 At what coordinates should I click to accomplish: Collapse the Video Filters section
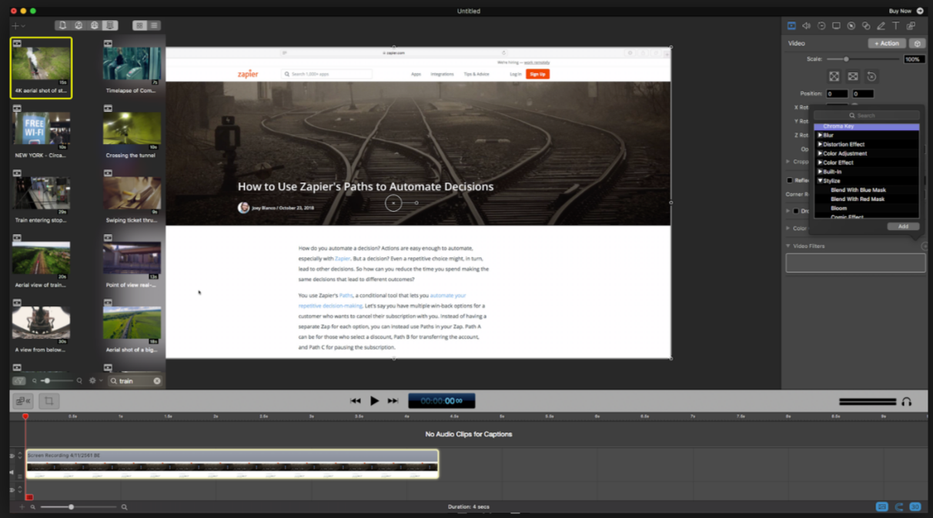(788, 246)
